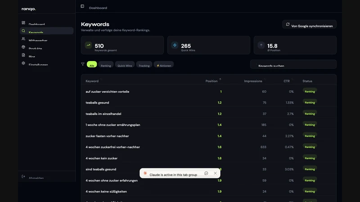Click the sync refresh icon
Screen dimensions: 360x202
point(288,24)
